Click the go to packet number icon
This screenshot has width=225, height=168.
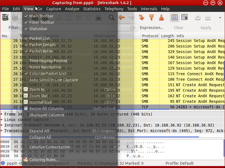tap(141, 17)
